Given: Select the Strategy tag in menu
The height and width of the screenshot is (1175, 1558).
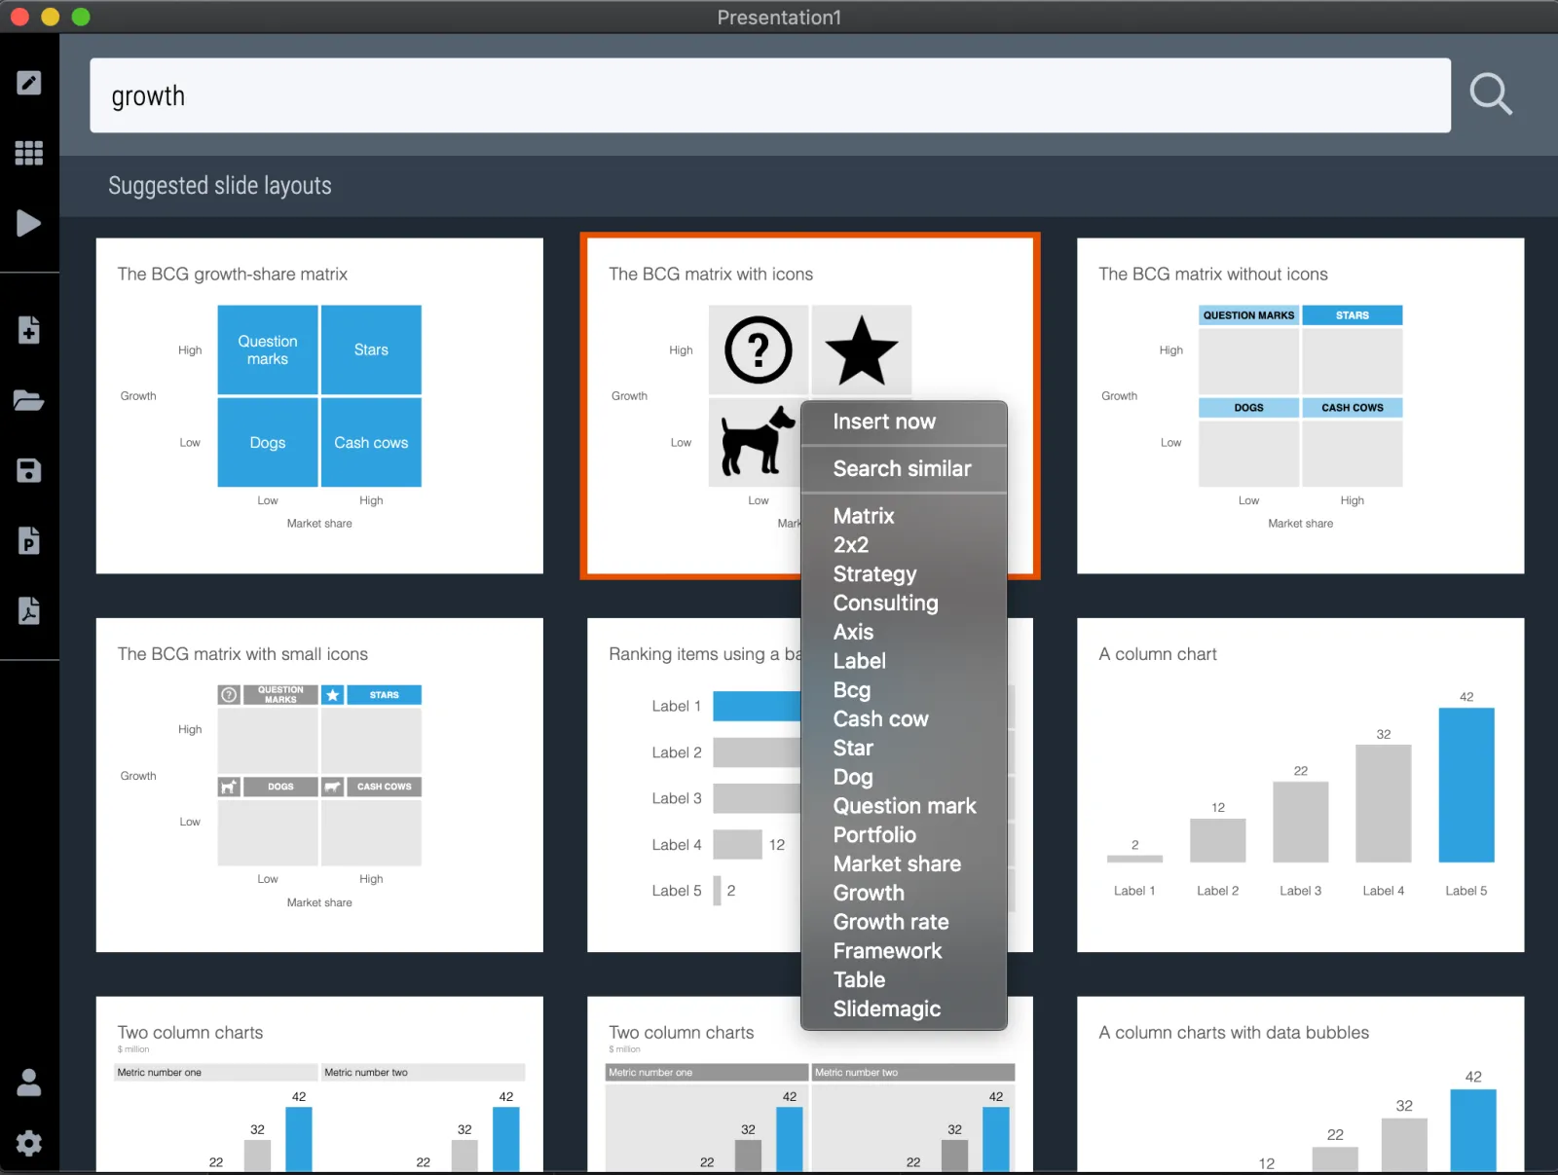Looking at the screenshot, I should tap(874, 574).
